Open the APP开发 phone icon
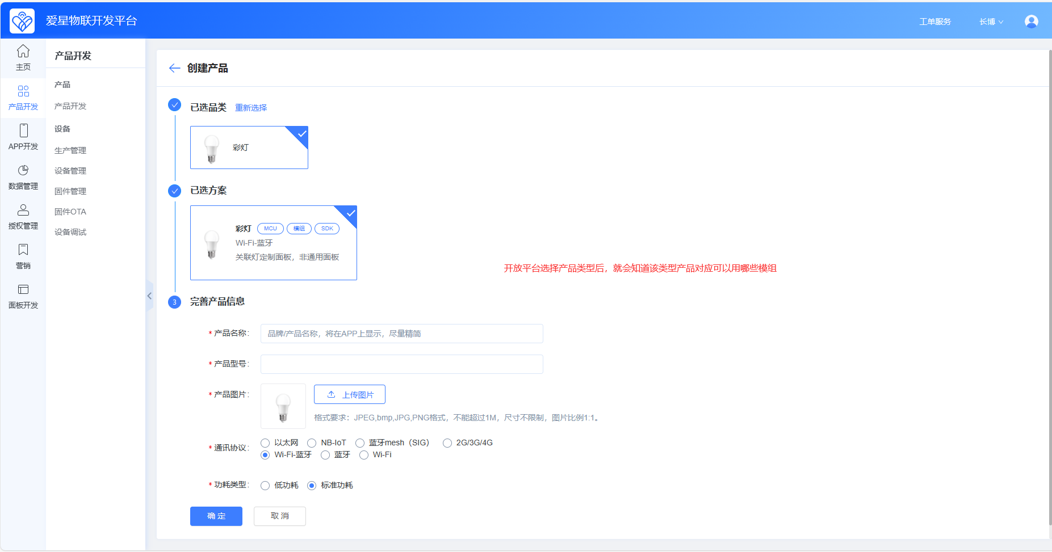The image size is (1052, 552). [23, 130]
